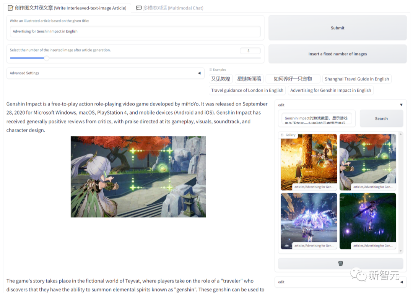
Task: Expand the second edit panel below
Action: pos(401,282)
